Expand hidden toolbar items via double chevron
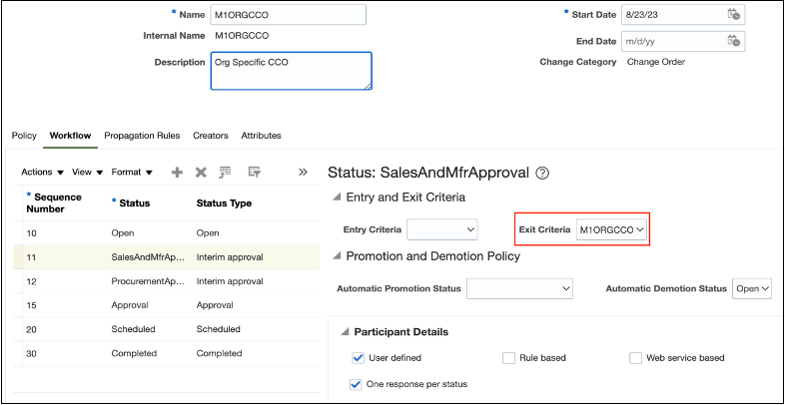This screenshot has width=785, height=405. (x=303, y=172)
